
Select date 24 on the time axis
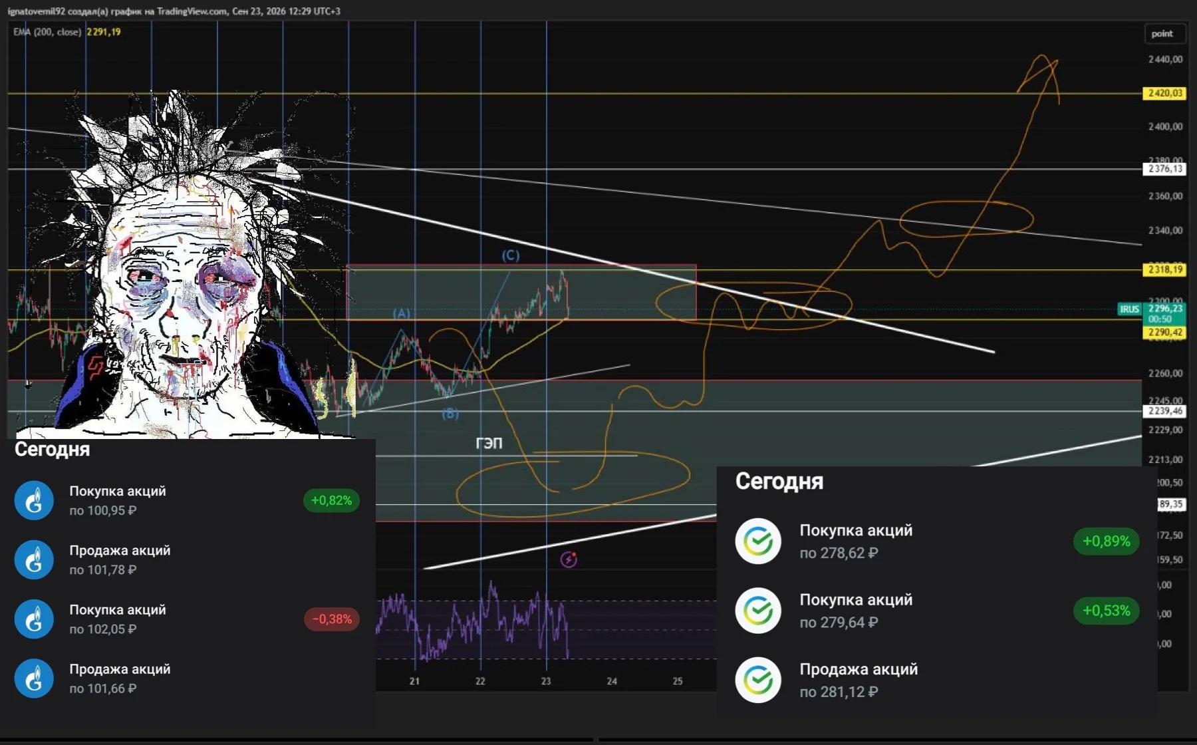coord(612,681)
